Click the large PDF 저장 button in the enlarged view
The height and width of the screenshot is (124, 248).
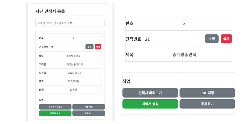click(207, 93)
